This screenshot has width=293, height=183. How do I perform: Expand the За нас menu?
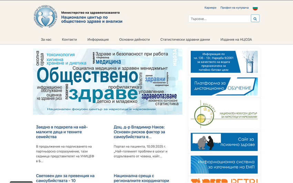46,40
